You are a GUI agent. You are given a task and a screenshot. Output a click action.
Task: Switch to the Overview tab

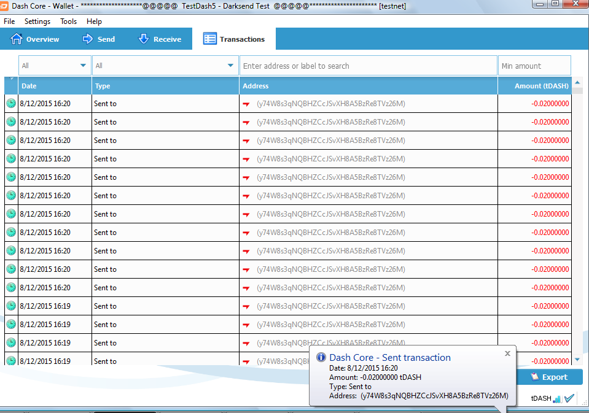coord(34,39)
